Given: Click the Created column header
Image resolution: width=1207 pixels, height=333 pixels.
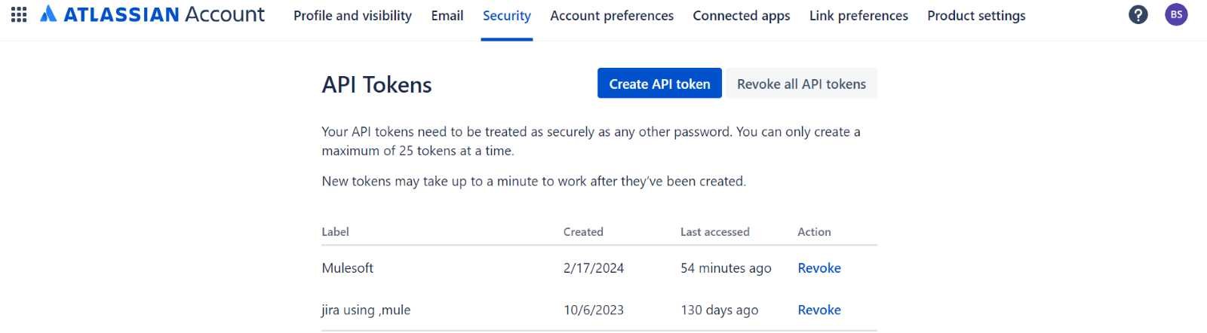Looking at the screenshot, I should click(x=583, y=232).
